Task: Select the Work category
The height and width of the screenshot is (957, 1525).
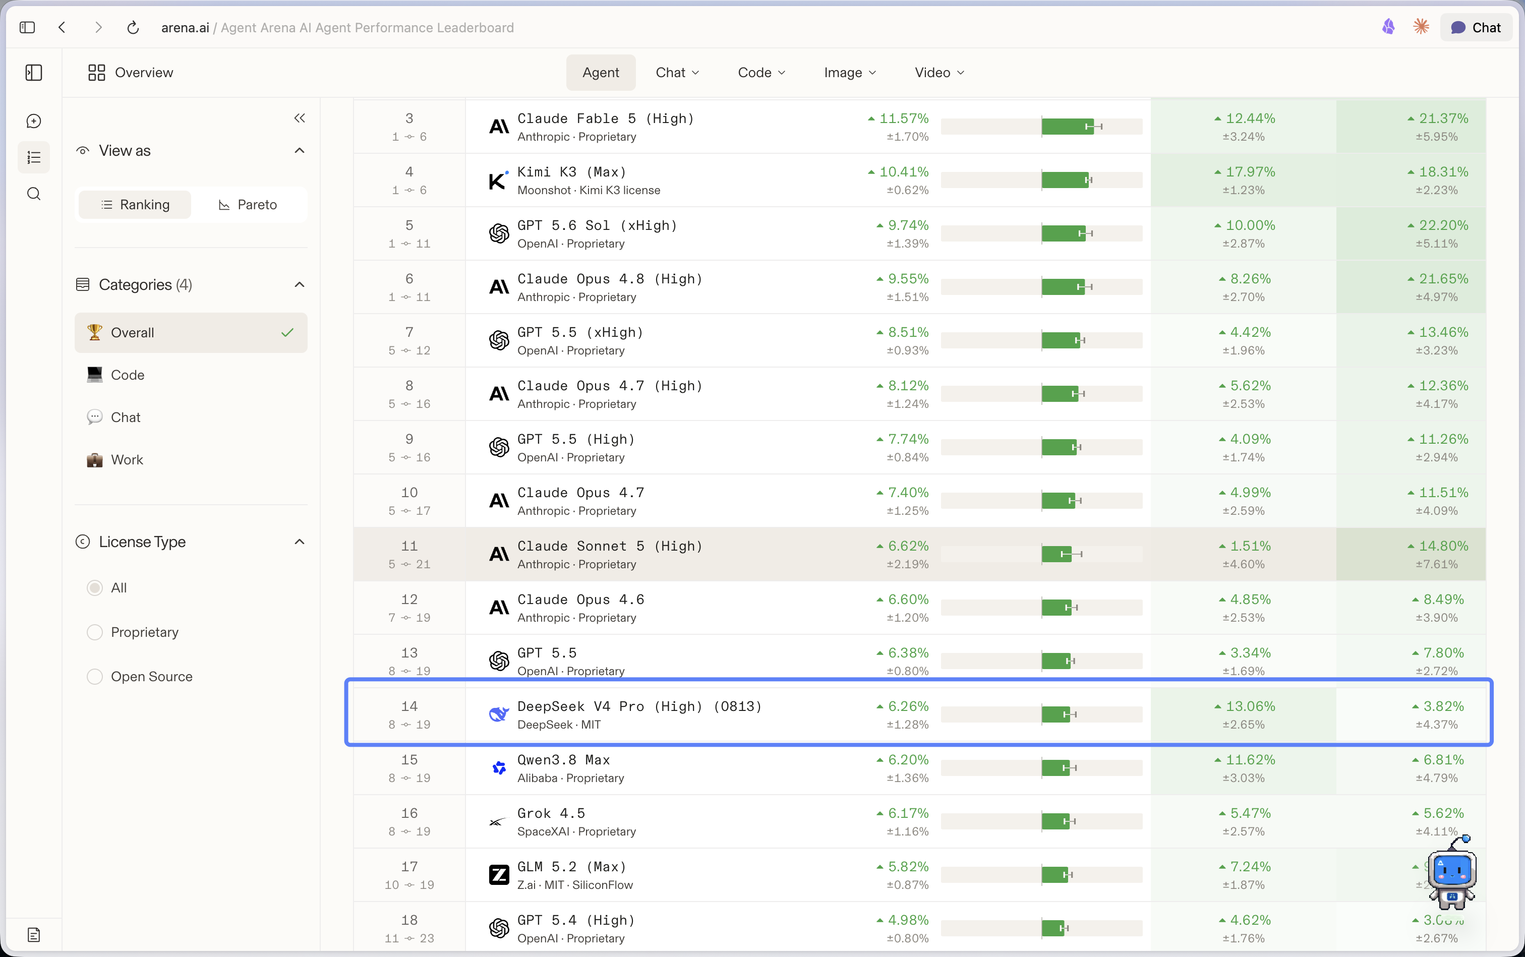Action: pyautogui.click(x=191, y=460)
